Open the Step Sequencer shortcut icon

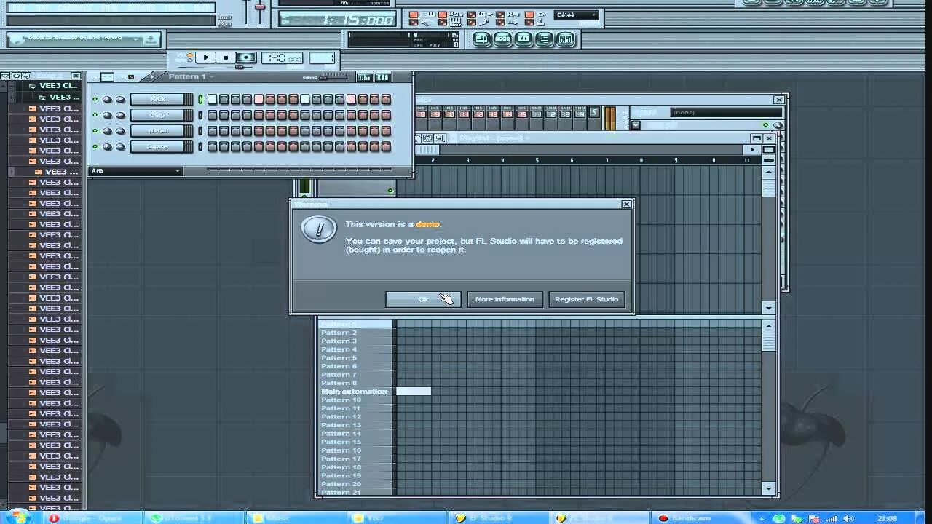click(x=502, y=39)
